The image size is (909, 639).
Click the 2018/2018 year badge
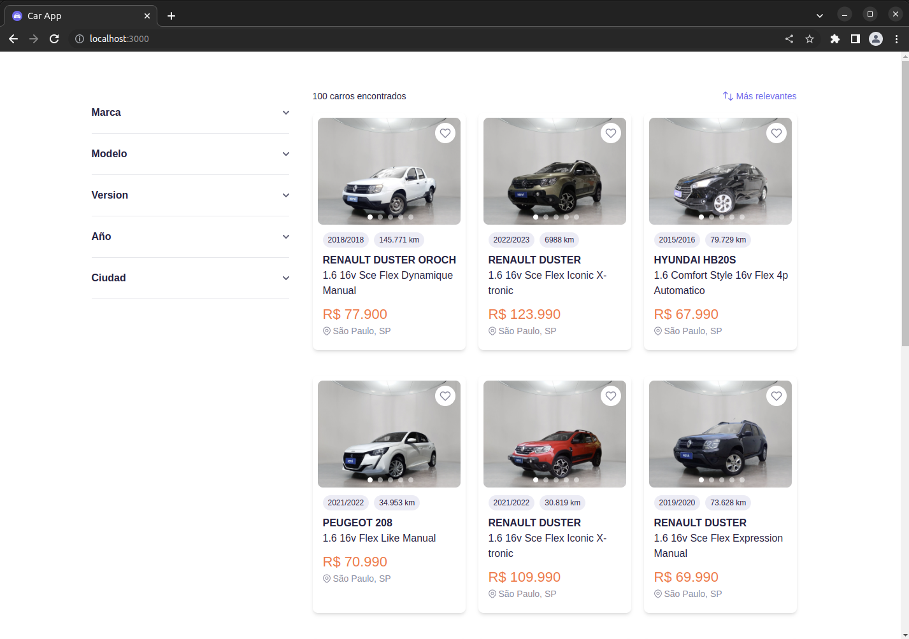click(346, 240)
